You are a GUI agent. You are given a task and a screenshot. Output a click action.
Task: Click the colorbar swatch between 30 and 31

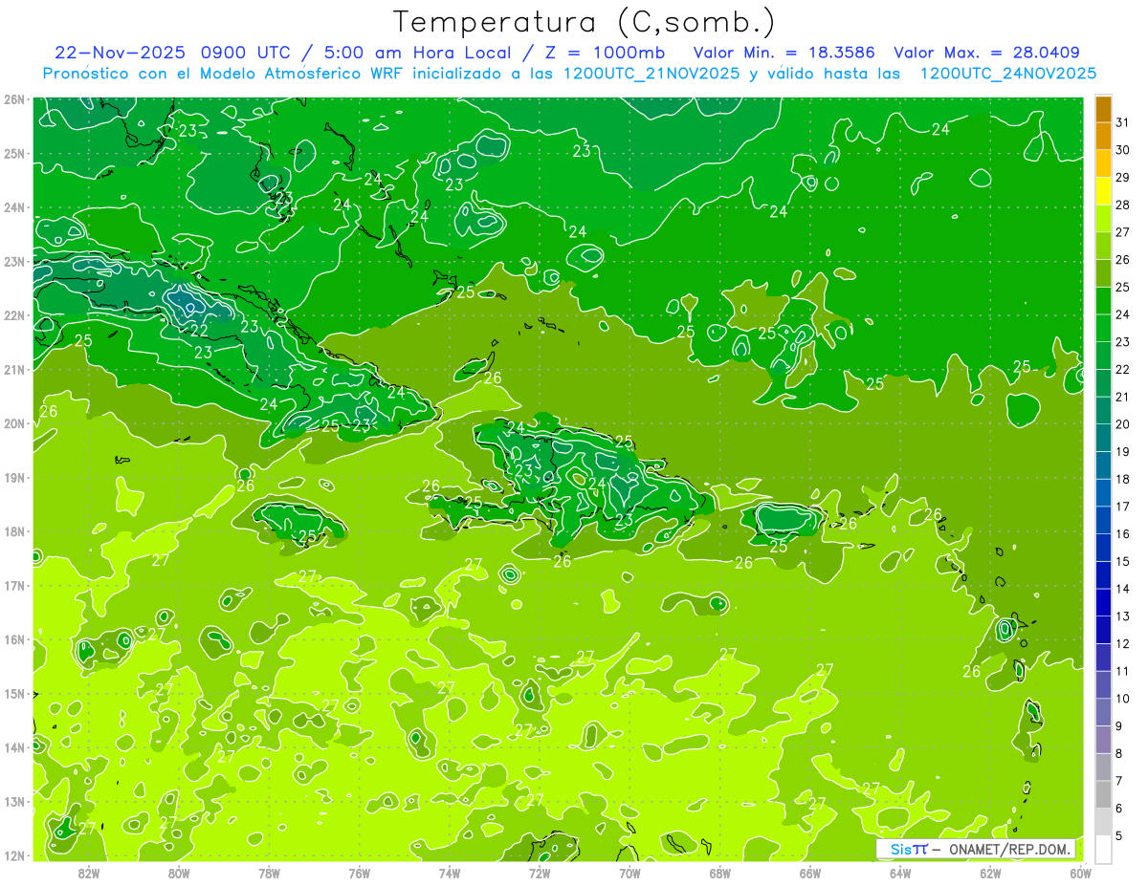click(x=1103, y=137)
